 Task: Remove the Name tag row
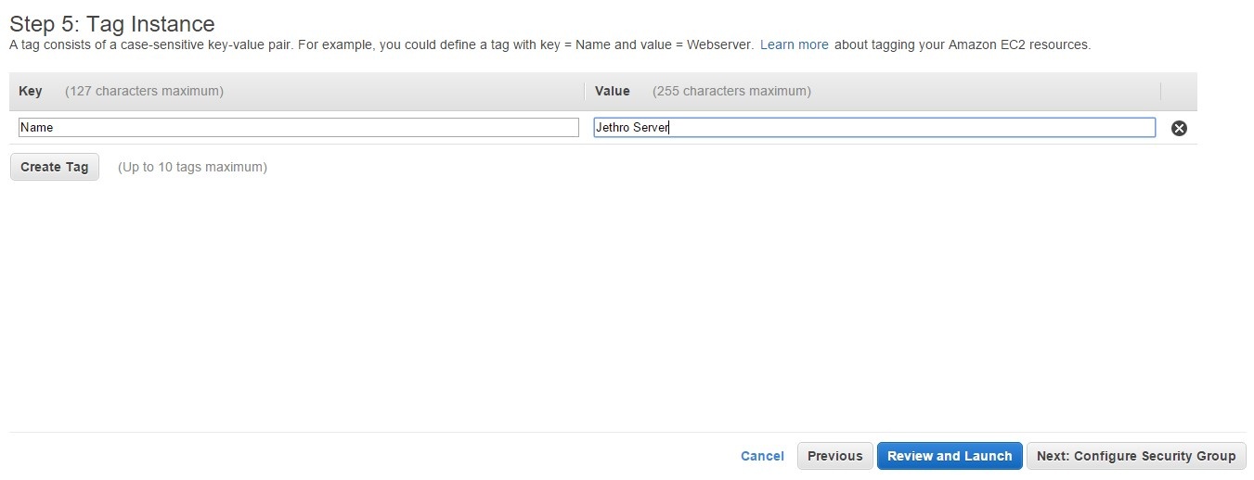pos(1179,129)
